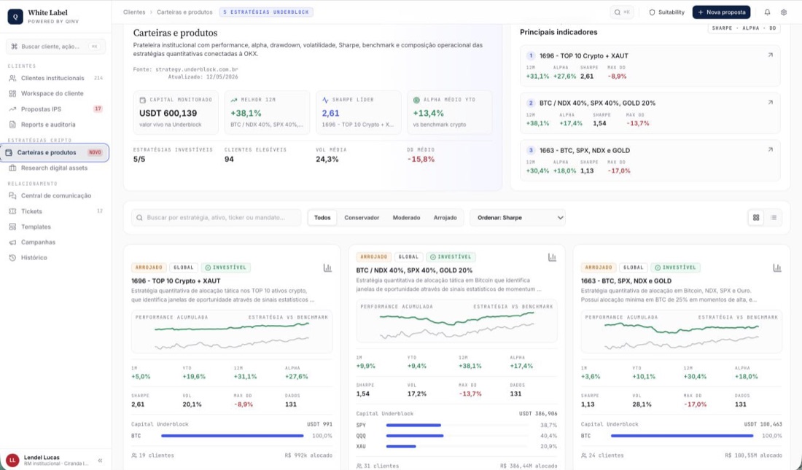Open chart icon on 1696 - TOP 10 Crypto card
Viewport: 802px width, 470px height.
pos(327,267)
